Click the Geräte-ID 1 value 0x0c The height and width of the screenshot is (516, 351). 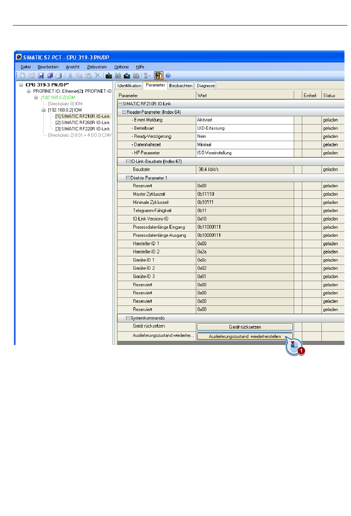coord(245,260)
